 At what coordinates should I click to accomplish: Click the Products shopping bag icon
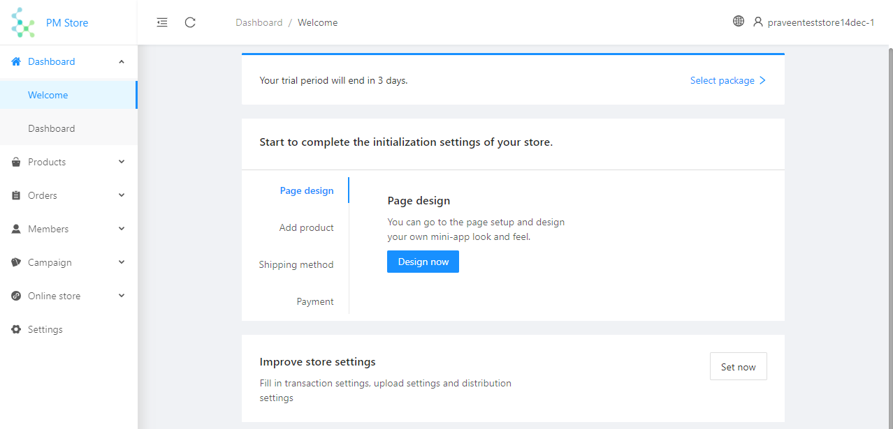point(16,162)
